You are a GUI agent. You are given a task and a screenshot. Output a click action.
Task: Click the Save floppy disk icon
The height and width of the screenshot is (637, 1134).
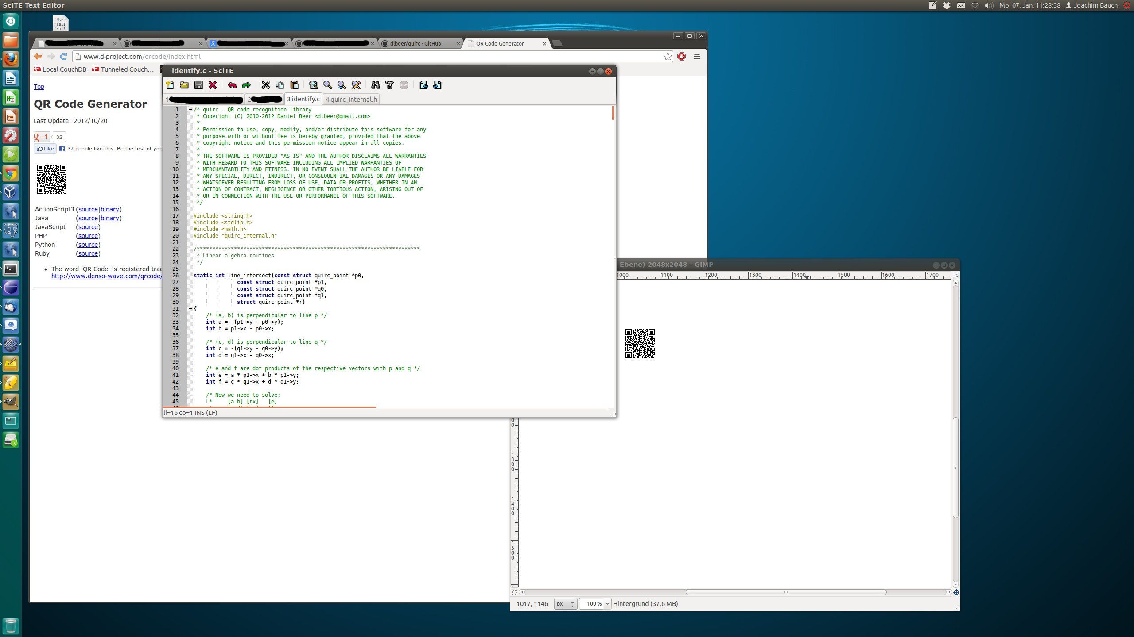point(198,85)
